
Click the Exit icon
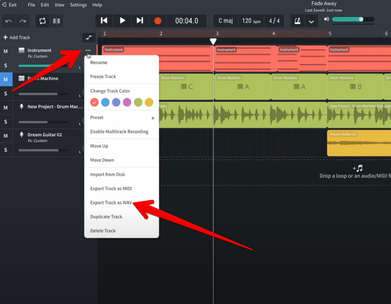(x=4, y=5)
